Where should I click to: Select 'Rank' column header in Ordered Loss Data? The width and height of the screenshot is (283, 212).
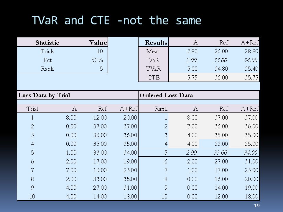click(161, 109)
